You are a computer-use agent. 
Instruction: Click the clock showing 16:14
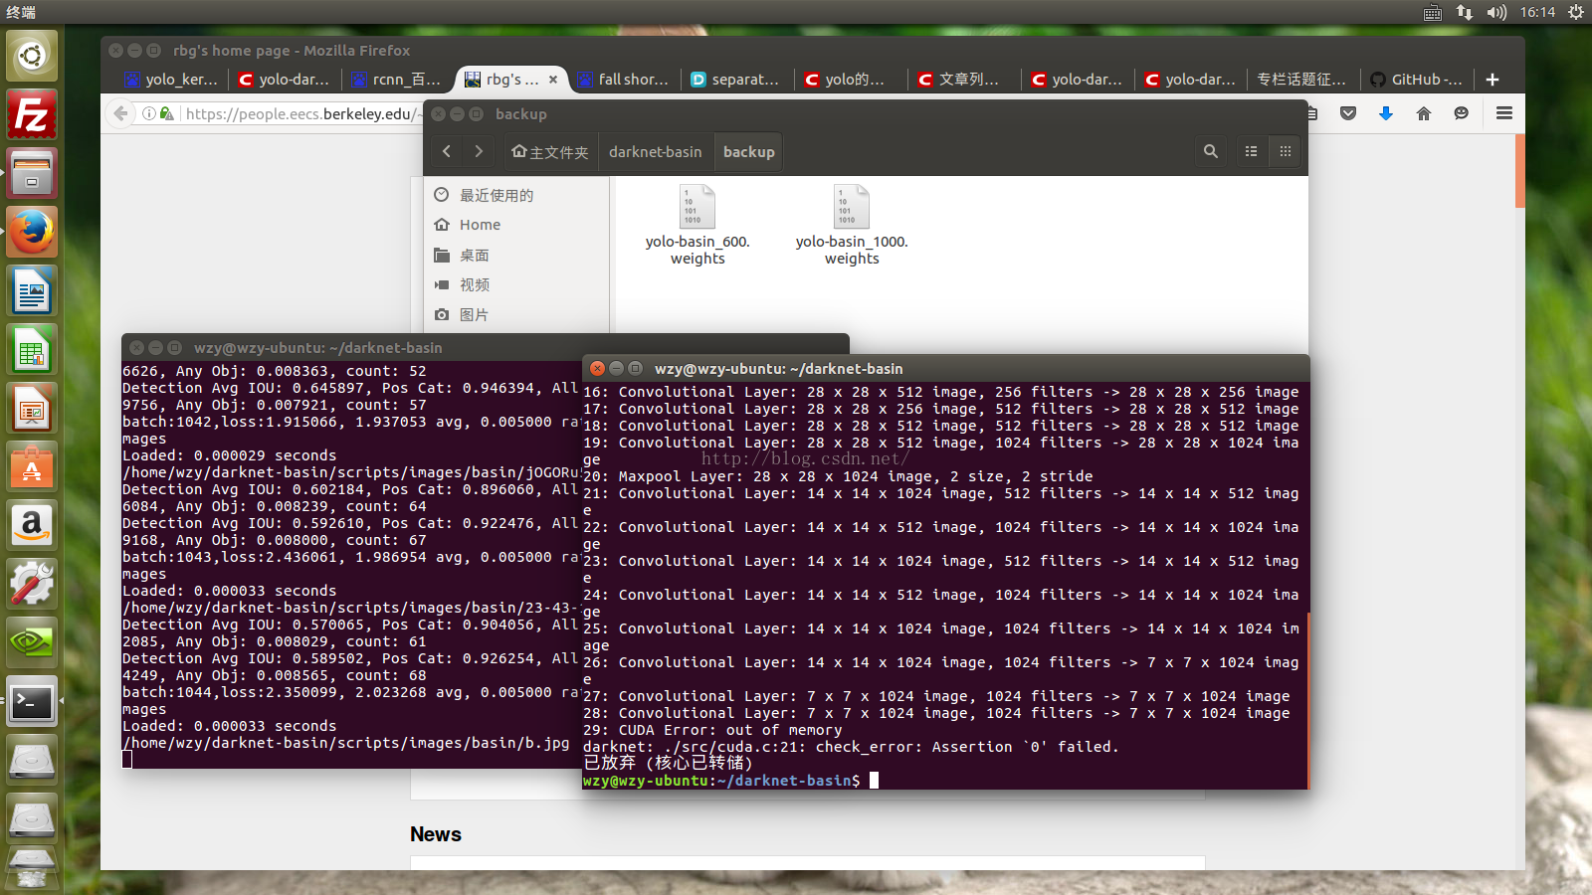[x=1537, y=12]
